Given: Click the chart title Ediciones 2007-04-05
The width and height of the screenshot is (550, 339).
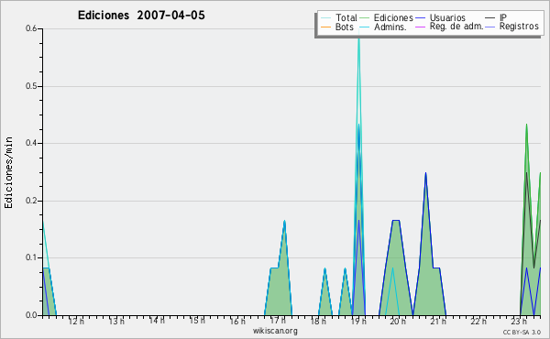Looking at the screenshot, I should [x=141, y=16].
